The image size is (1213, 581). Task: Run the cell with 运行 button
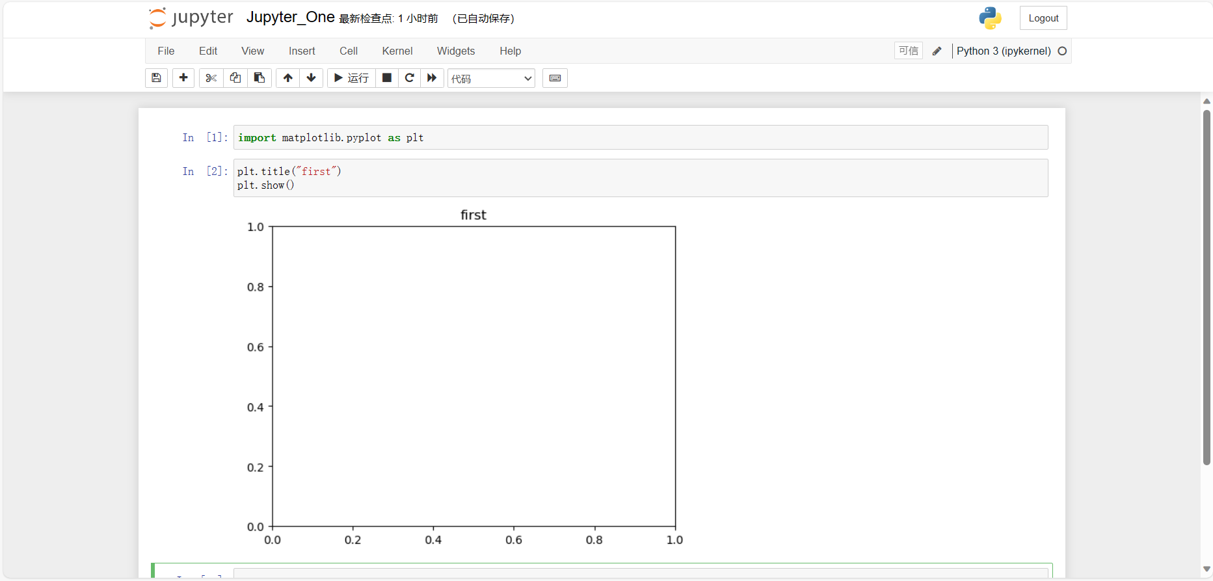pos(351,78)
